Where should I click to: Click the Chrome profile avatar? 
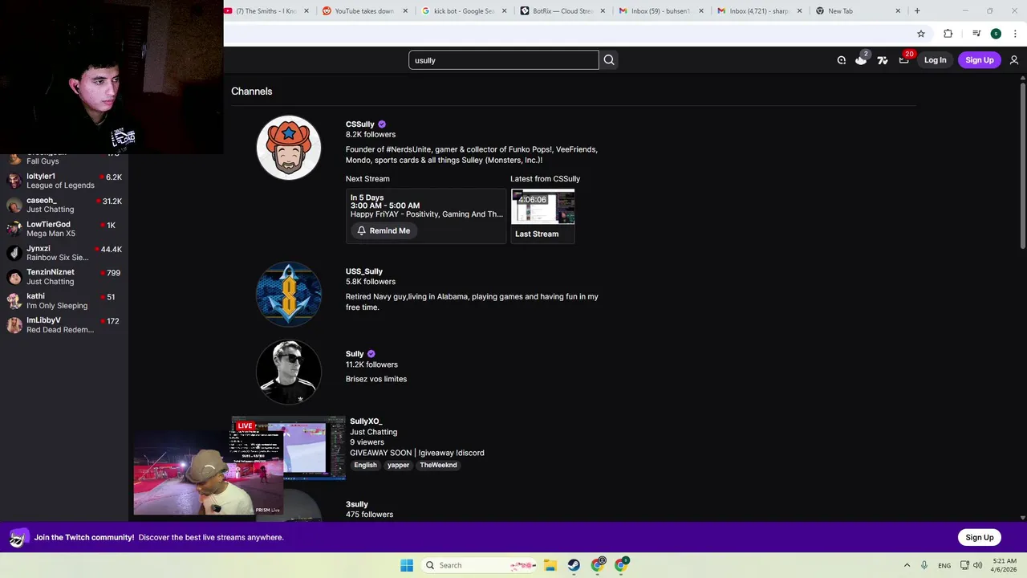[x=996, y=34]
